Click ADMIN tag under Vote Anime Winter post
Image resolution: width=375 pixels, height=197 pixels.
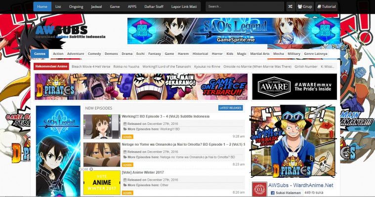[x=127, y=193]
